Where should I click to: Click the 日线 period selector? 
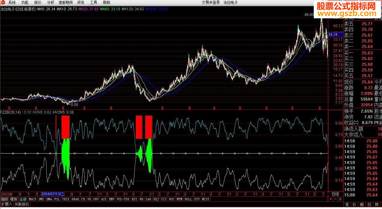tap(335, 194)
